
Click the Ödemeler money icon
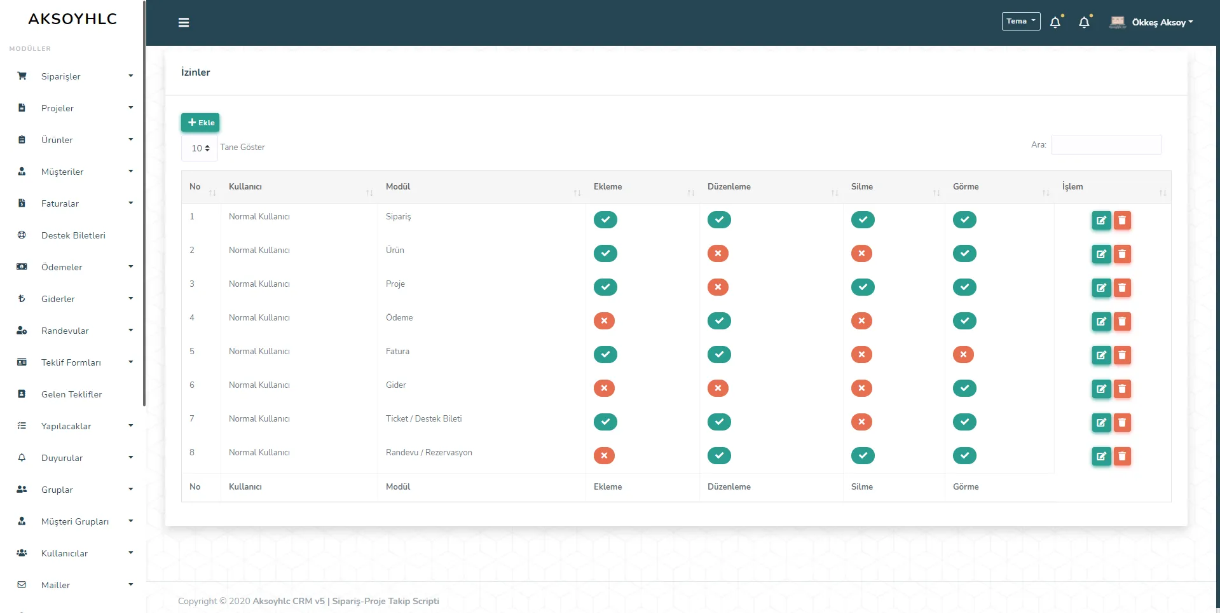(x=22, y=267)
